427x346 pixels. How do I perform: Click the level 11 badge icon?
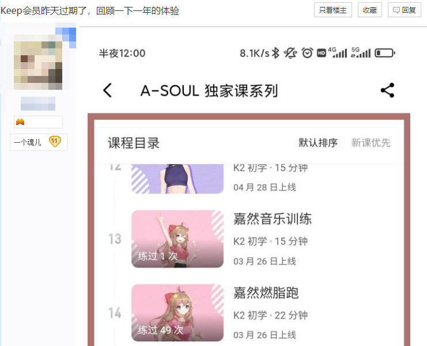click(55, 142)
